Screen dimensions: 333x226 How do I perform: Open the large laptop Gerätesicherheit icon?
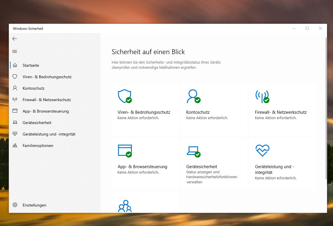tap(193, 152)
